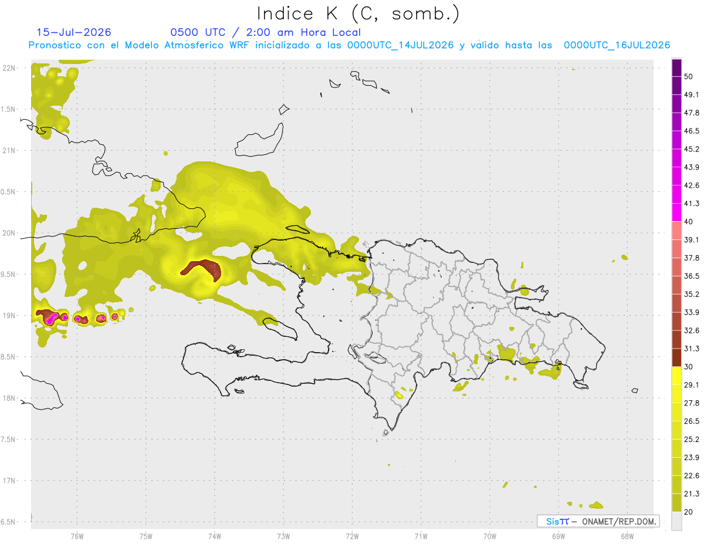
Task: Pick the dark purple swatch between 49.1 and 50
Action: [676, 86]
